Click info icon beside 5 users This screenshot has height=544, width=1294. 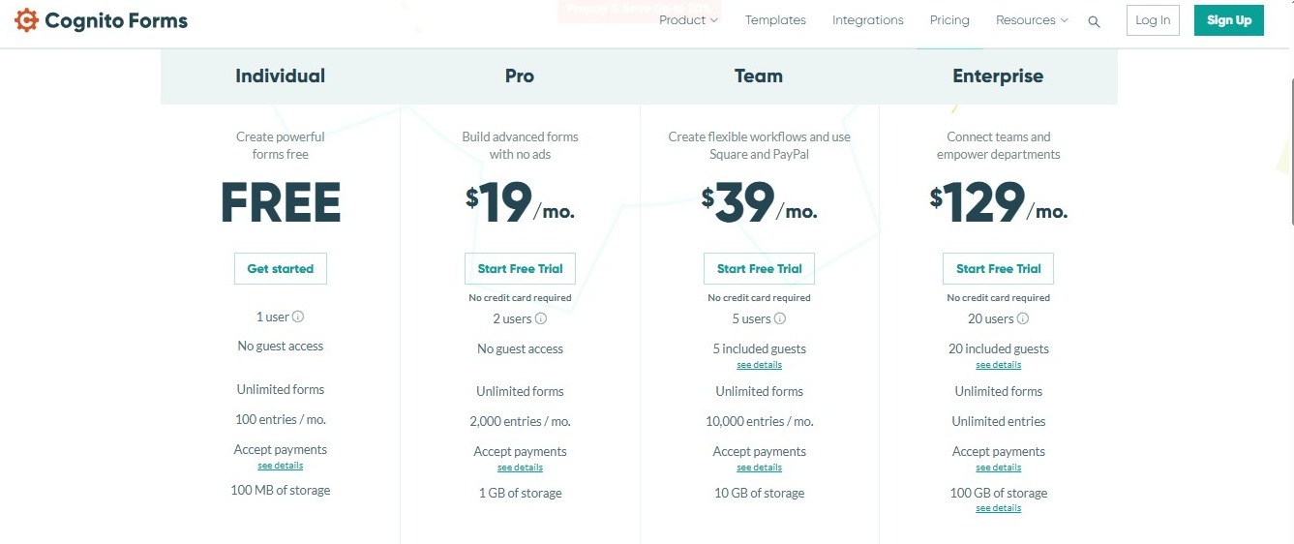(x=780, y=318)
